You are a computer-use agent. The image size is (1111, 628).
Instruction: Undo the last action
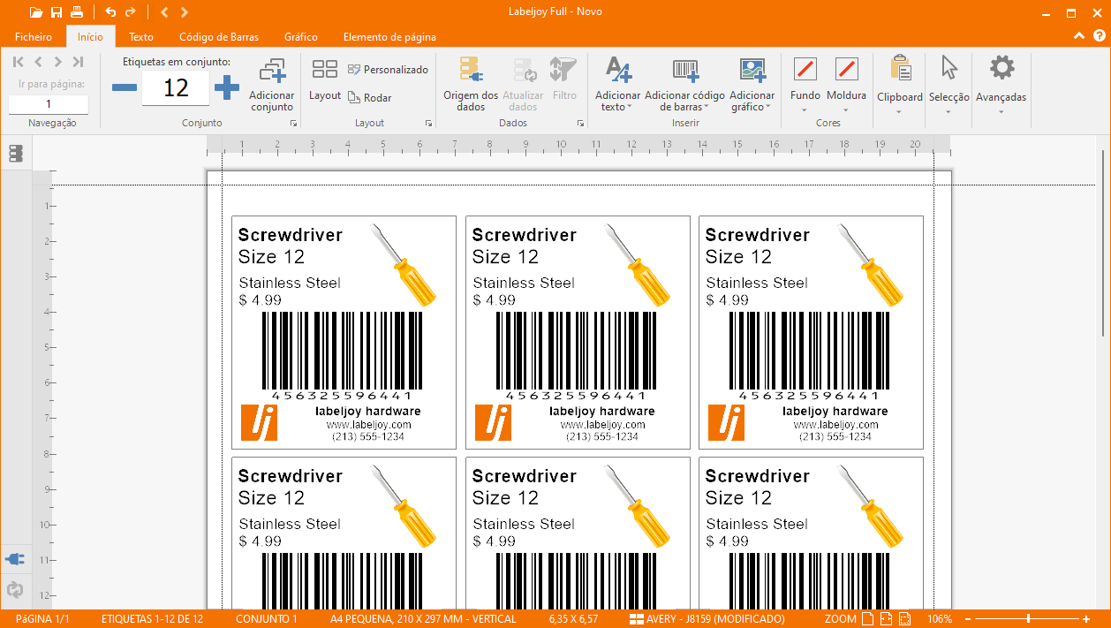point(110,12)
